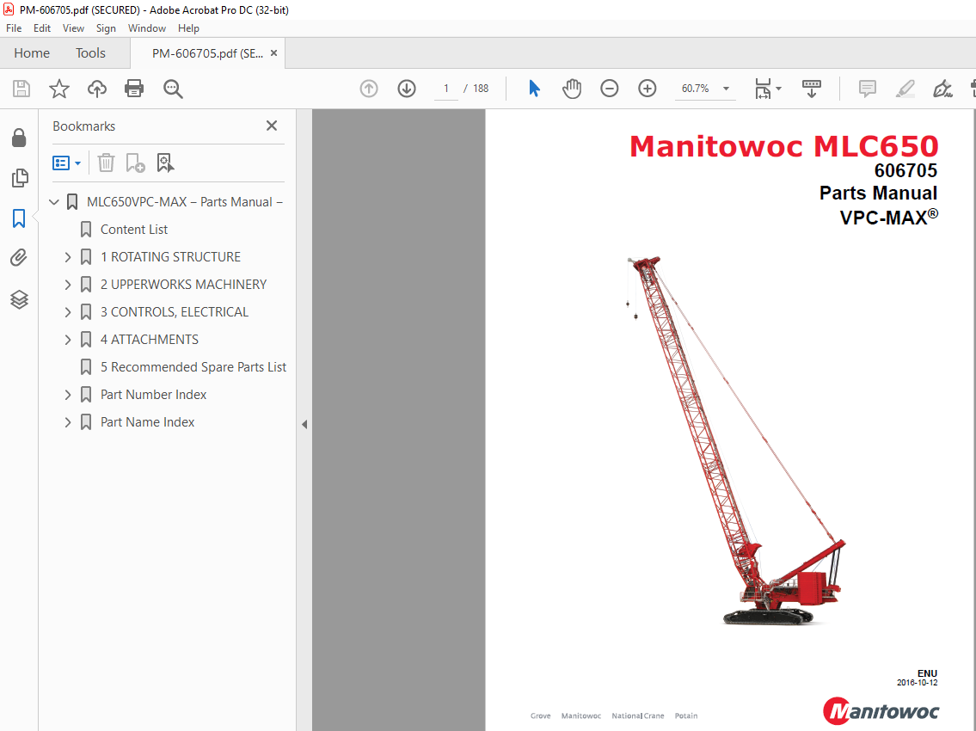Image resolution: width=976 pixels, height=731 pixels.
Task: Open the Layers panel icon
Action: click(19, 299)
